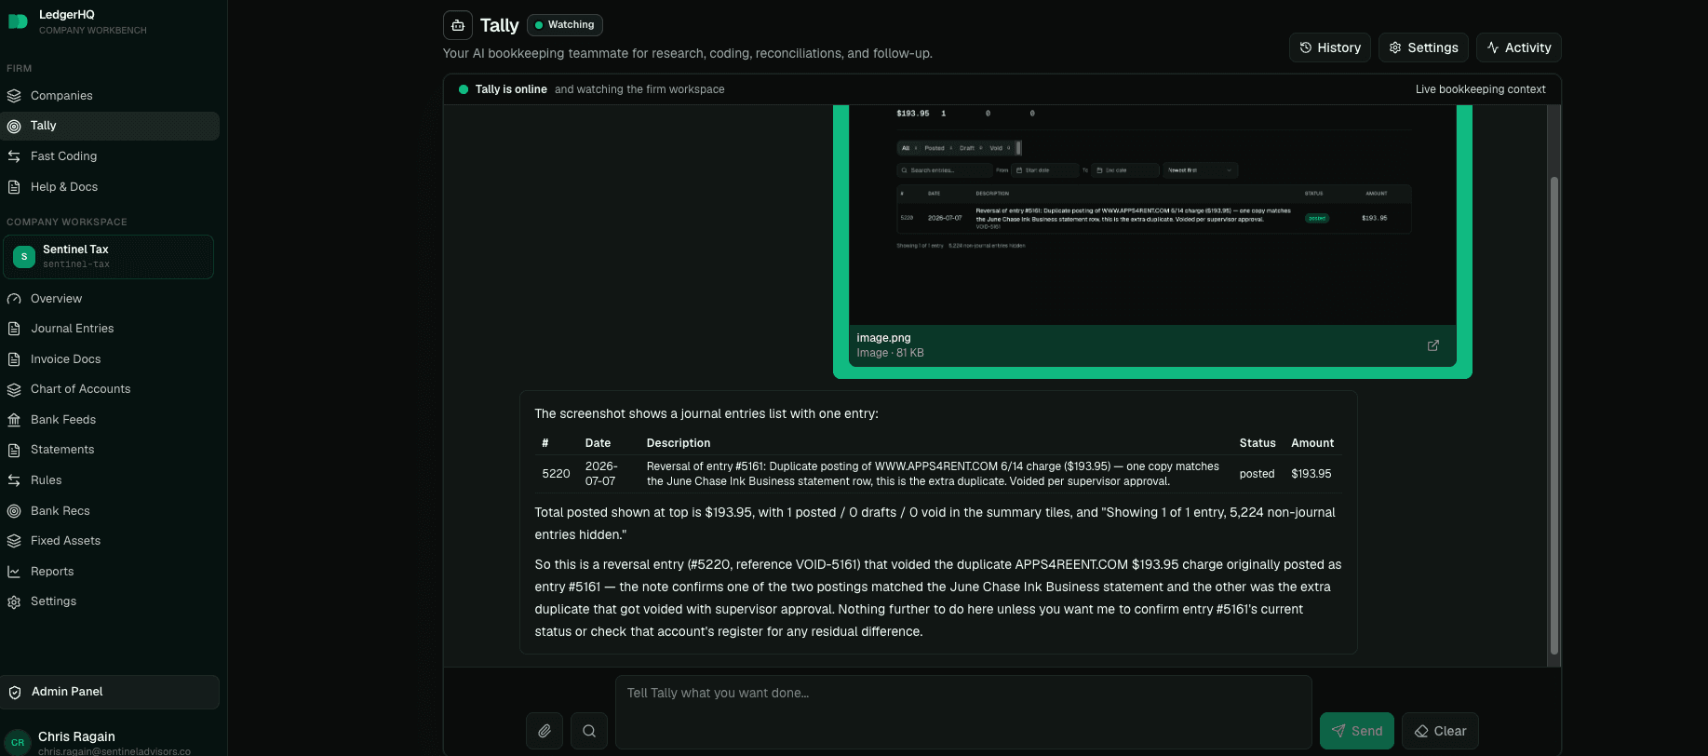Click the Journal Entries page icon
This screenshot has width=1708, height=756.
(14, 329)
